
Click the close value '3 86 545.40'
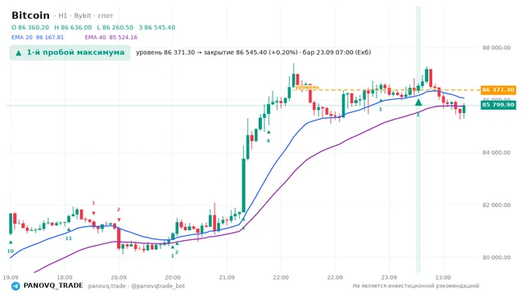tap(156, 27)
